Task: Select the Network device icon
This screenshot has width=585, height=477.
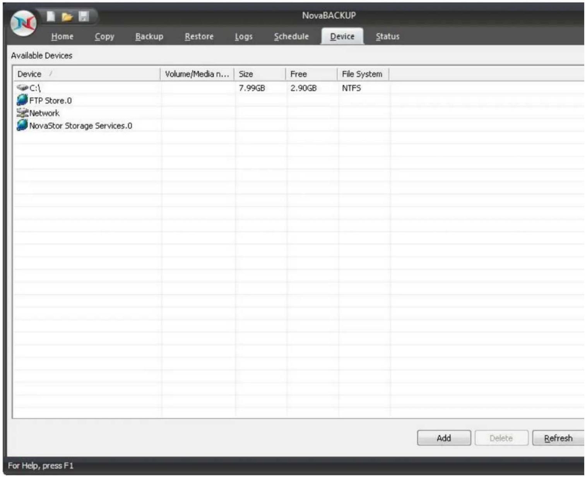Action: (x=22, y=113)
